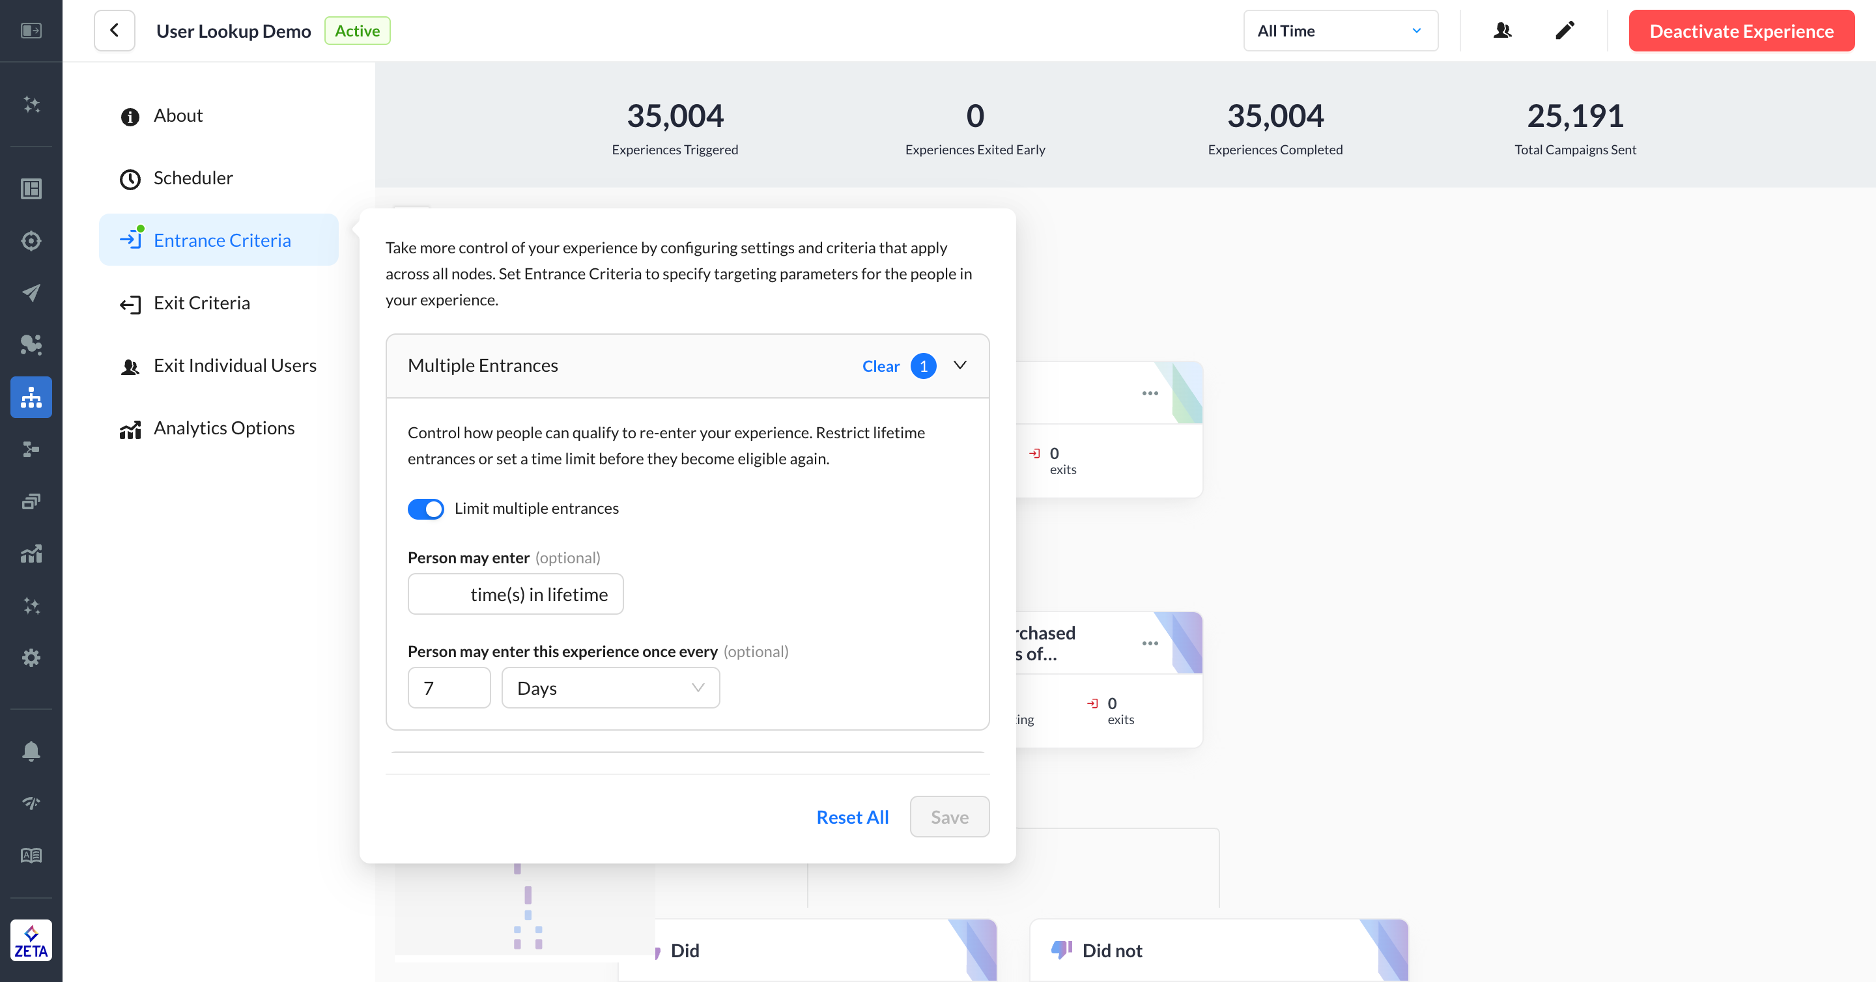The image size is (1876, 982).
Task: Click the Reset All link
Action: click(852, 817)
